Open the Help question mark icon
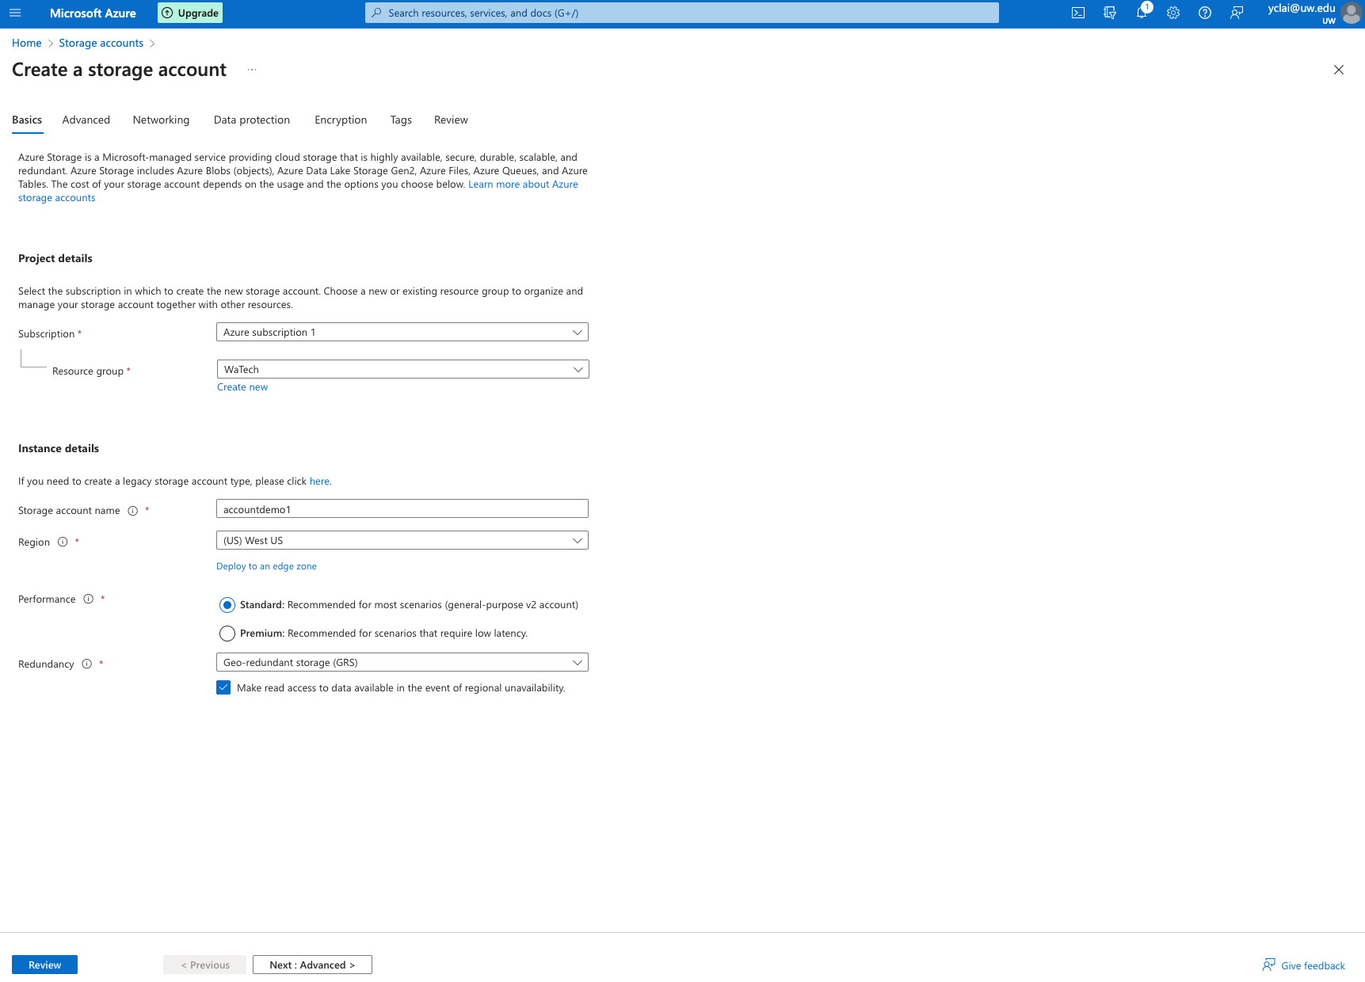 [1205, 13]
